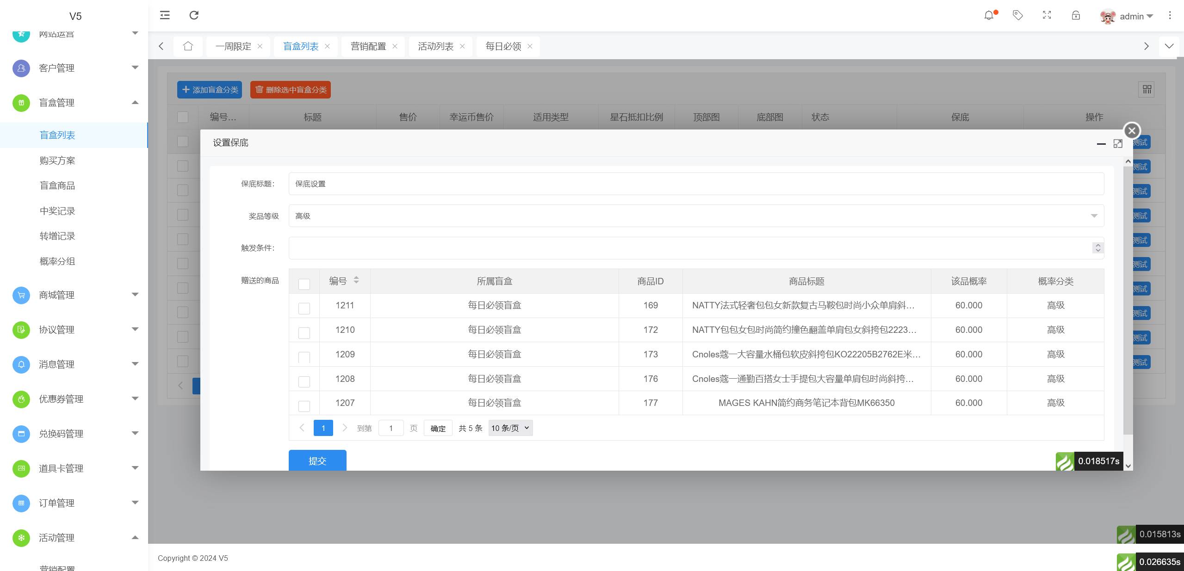Click the notification bell icon
Screen dimensions: 1184x571
989,15
